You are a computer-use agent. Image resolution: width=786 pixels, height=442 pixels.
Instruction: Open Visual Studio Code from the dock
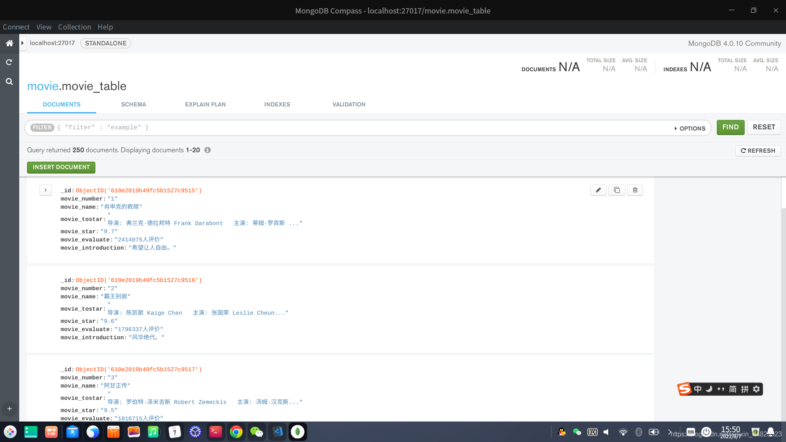[278, 432]
